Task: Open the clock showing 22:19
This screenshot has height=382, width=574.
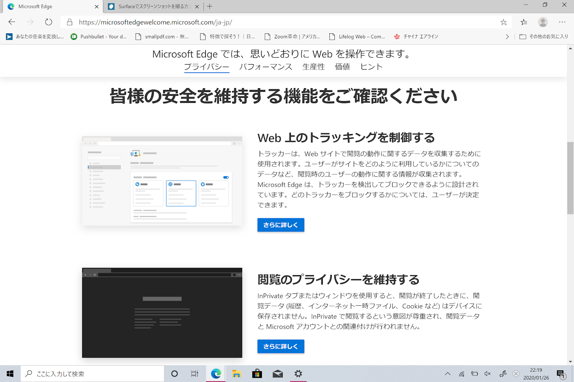Action: tap(536, 374)
